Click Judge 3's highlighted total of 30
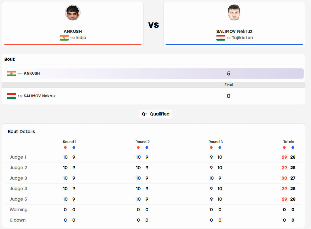The height and width of the screenshot is (229, 311). pyautogui.click(x=284, y=178)
